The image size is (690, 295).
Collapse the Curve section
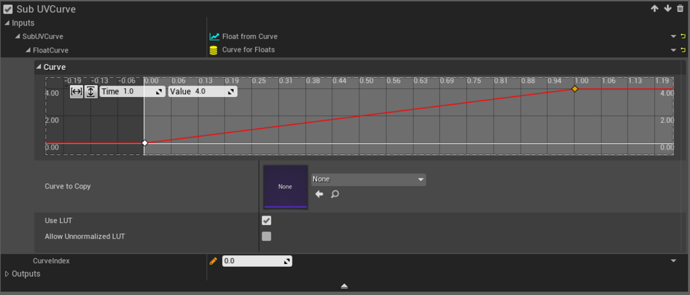tap(38, 67)
